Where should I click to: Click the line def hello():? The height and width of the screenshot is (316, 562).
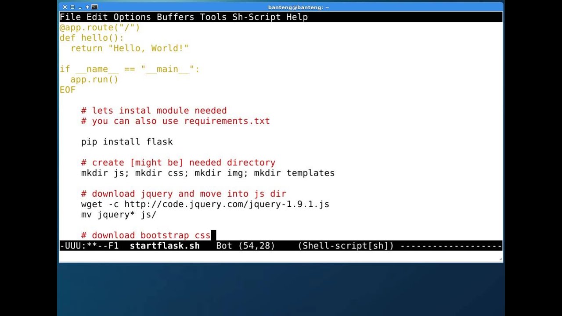coord(92,38)
